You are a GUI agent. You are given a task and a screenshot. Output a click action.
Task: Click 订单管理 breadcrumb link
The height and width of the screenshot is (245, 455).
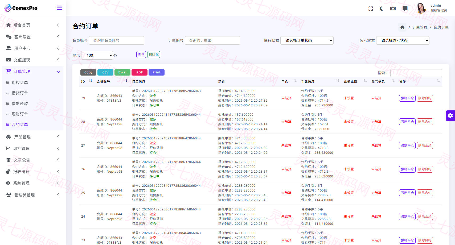420,27
